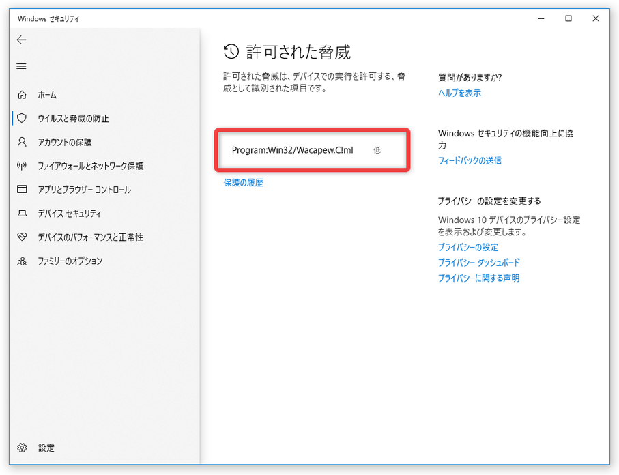Open プライバシー ダッシュボード link
The height and width of the screenshot is (475, 619).
[x=479, y=263]
